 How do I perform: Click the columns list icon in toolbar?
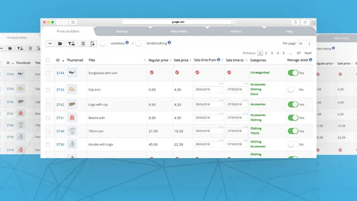[x=83, y=43]
